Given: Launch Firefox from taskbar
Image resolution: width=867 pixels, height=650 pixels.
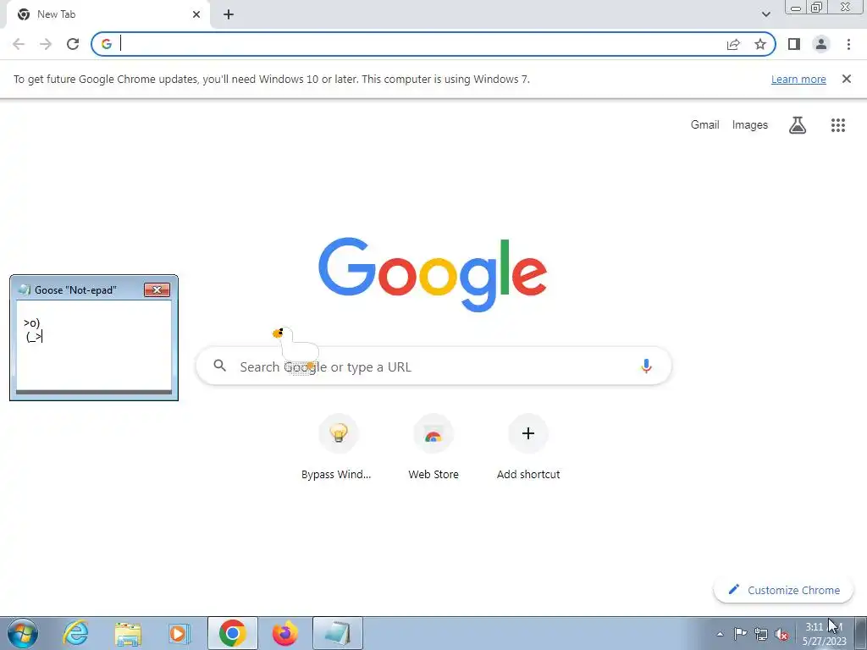Looking at the screenshot, I should pyautogui.click(x=284, y=633).
